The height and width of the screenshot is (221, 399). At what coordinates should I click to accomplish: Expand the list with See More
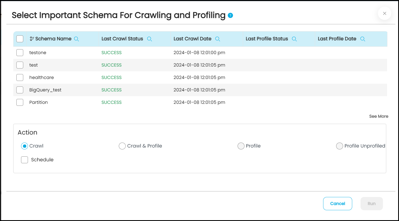click(x=379, y=116)
